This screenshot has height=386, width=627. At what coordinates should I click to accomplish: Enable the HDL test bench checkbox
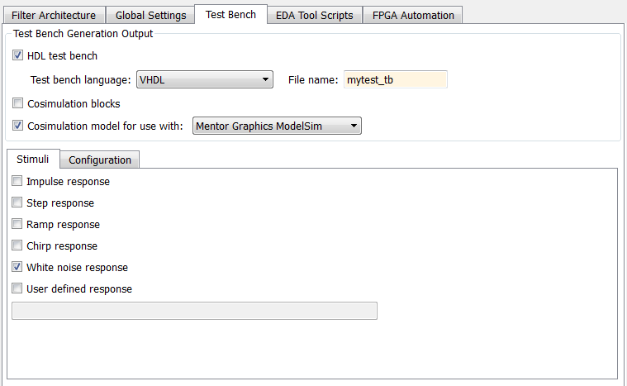click(x=18, y=56)
